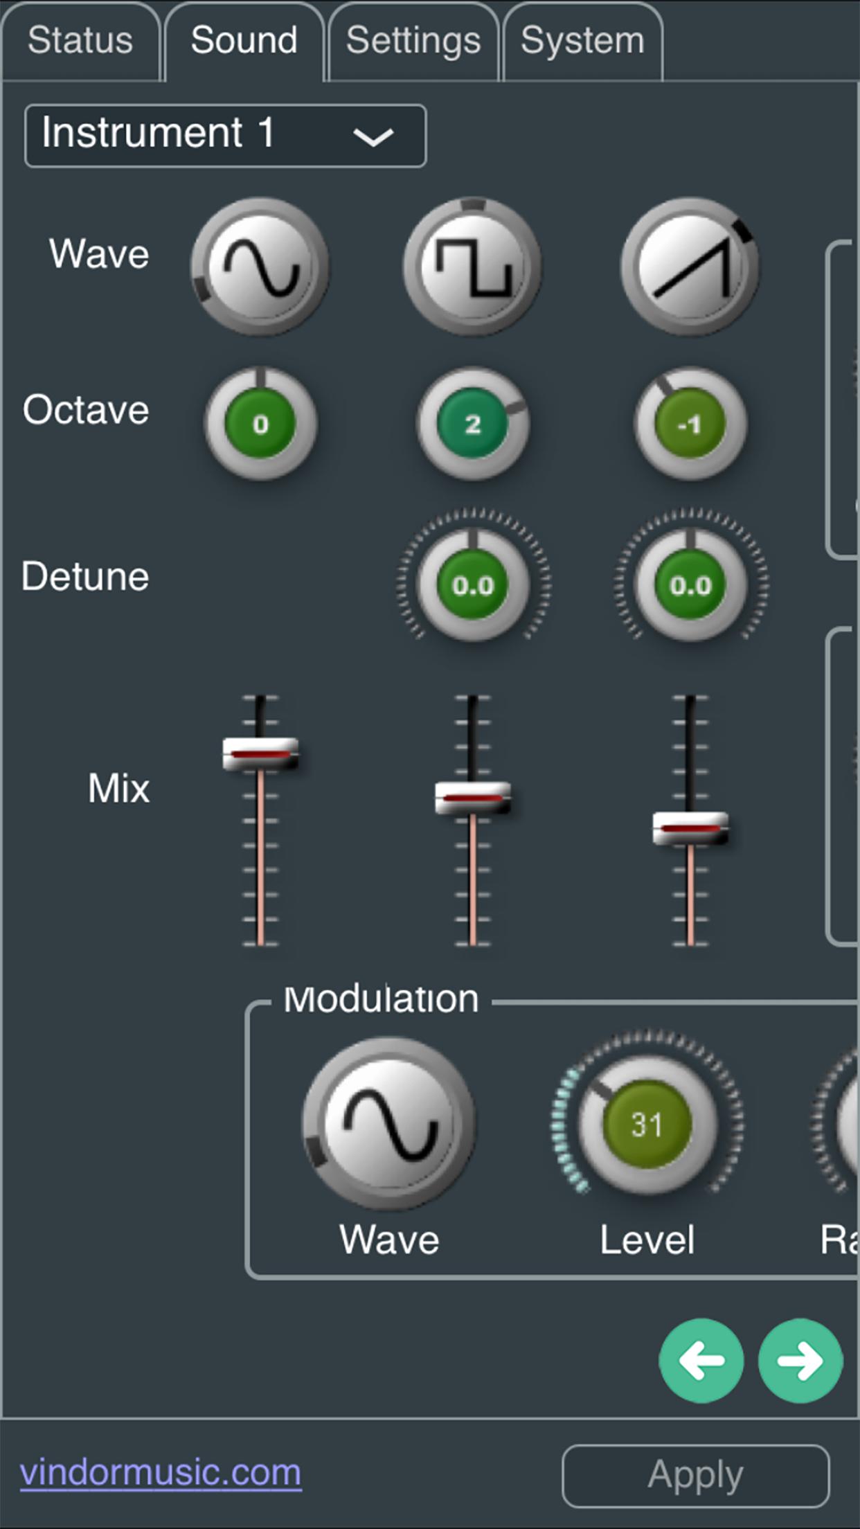Choose the sawtooth wave oscillator knob

click(690, 267)
